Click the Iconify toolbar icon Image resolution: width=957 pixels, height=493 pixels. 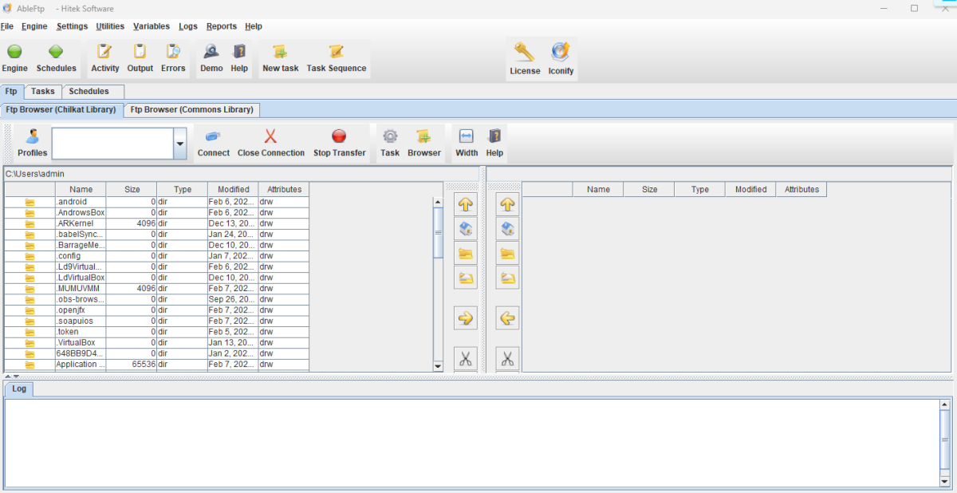pyautogui.click(x=561, y=53)
